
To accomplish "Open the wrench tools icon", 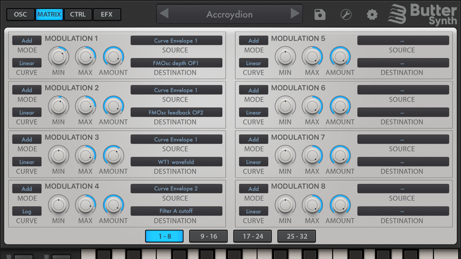I will tap(346, 14).
